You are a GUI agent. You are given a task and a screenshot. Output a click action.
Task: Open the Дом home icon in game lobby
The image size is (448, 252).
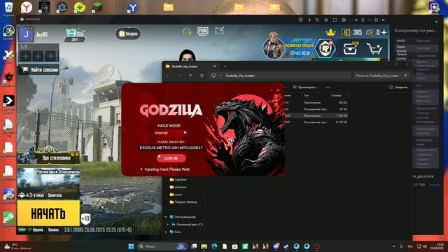[75, 35]
